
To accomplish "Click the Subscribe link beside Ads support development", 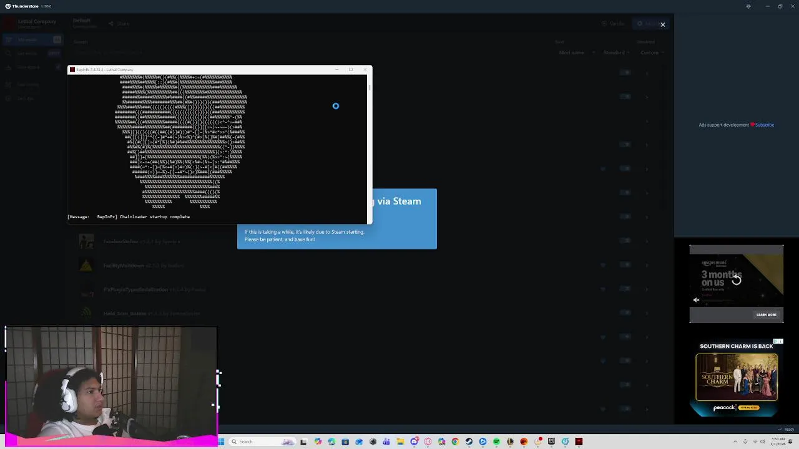I will coord(765,125).
